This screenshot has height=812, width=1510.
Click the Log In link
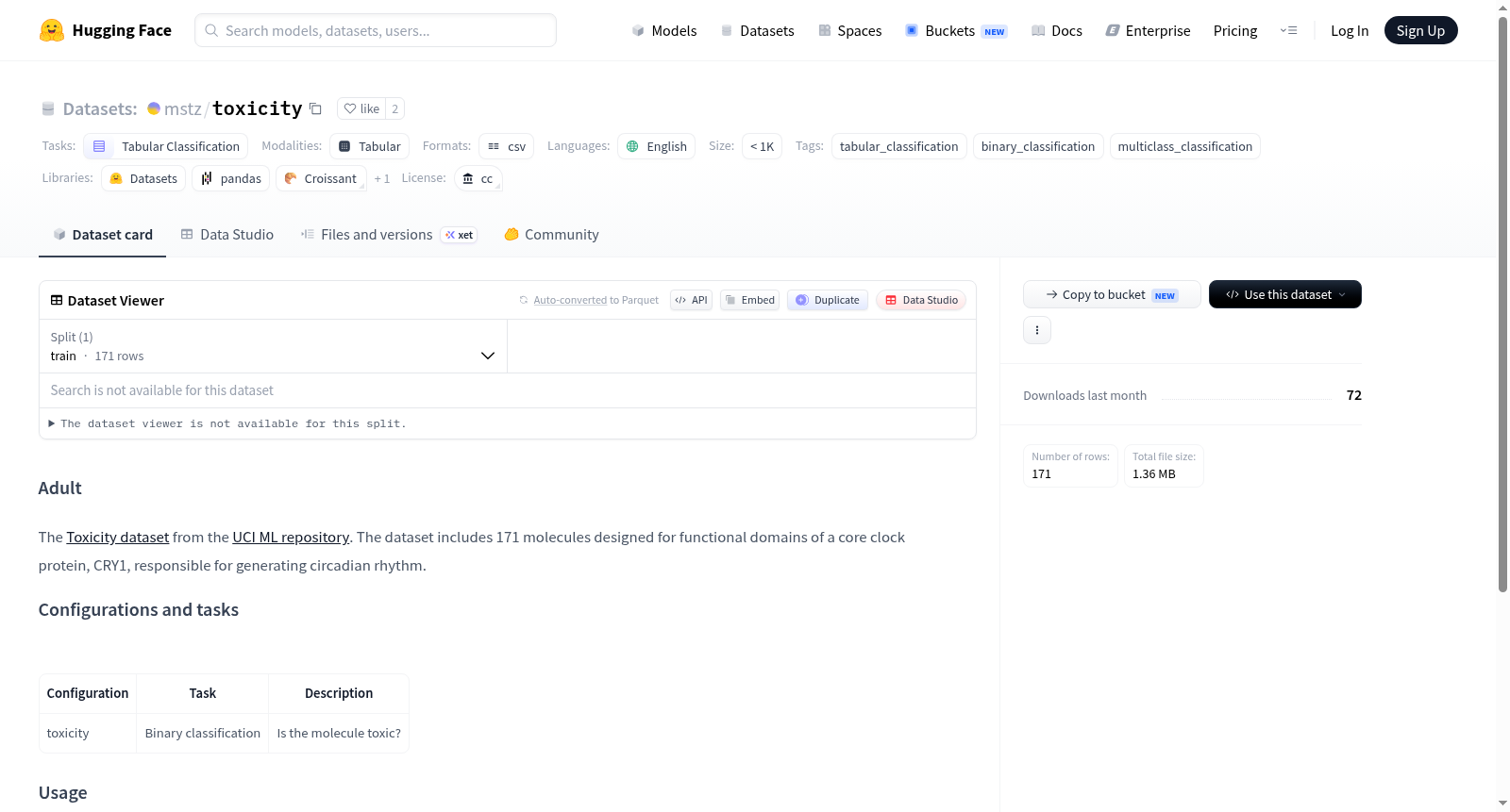point(1350,30)
